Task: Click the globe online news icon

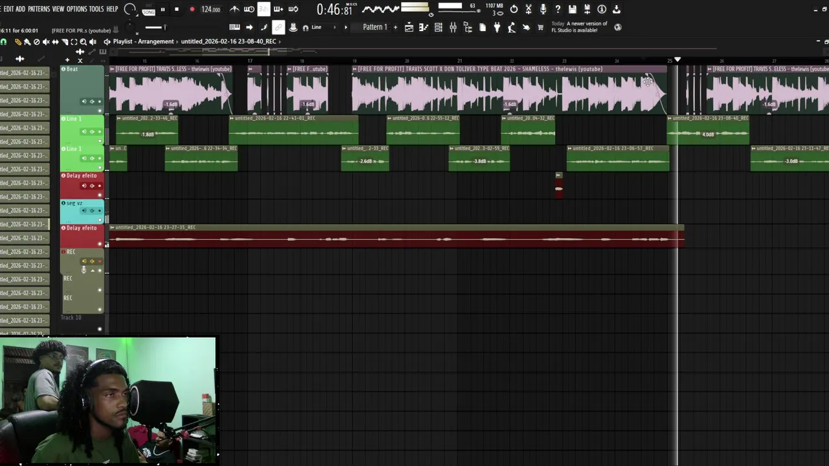Action: pyautogui.click(x=617, y=27)
